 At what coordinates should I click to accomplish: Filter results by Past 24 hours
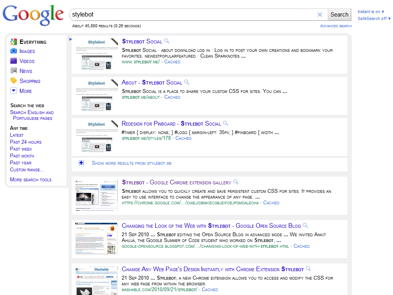tap(26, 142)
